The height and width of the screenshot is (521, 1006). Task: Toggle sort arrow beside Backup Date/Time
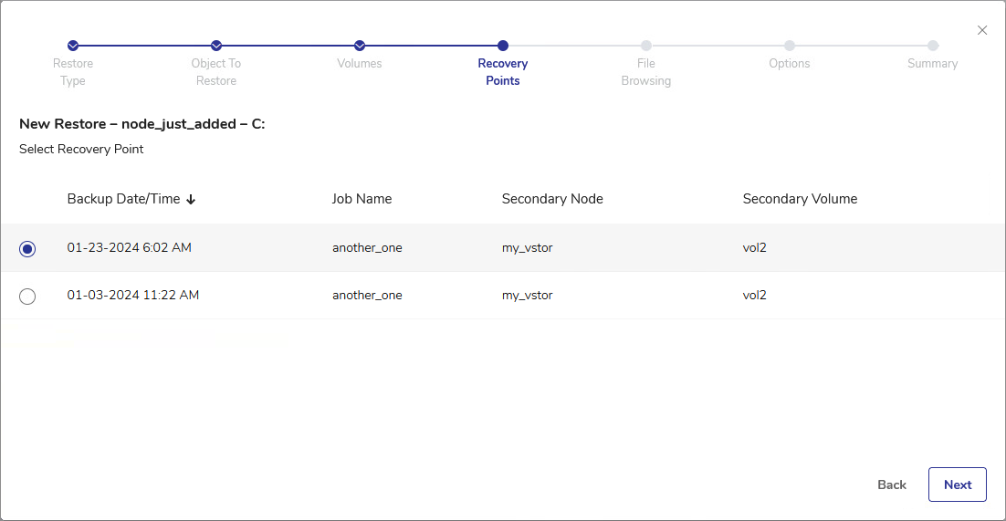(191, 200)
